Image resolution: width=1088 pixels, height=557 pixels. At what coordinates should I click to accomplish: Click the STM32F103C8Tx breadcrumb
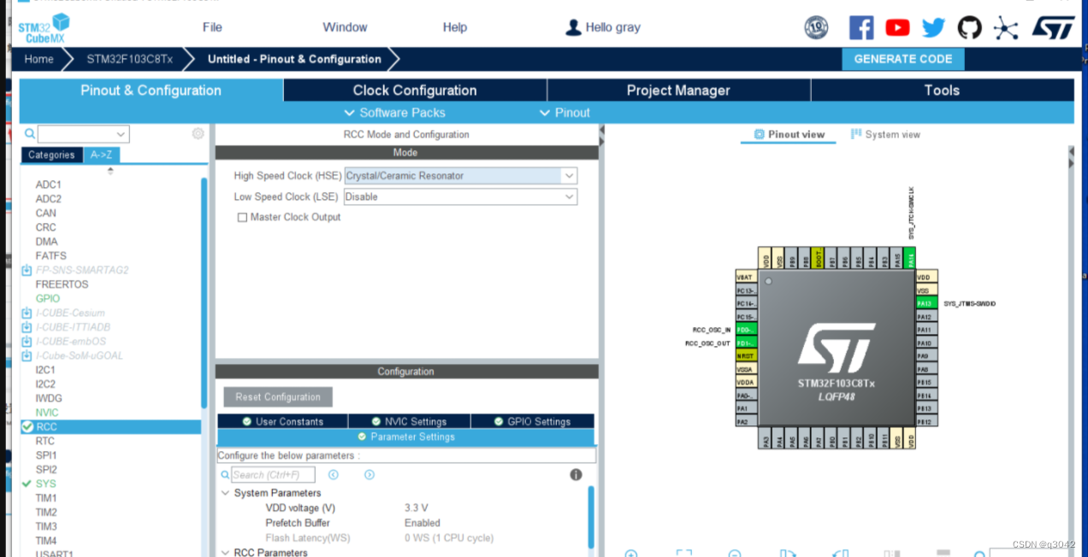129,59
